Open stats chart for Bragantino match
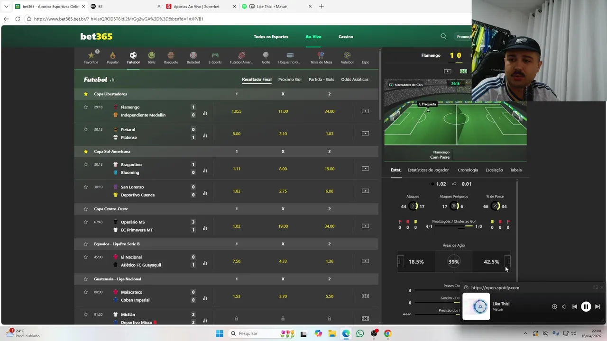607x341 pixels. (x=205, y=170)
